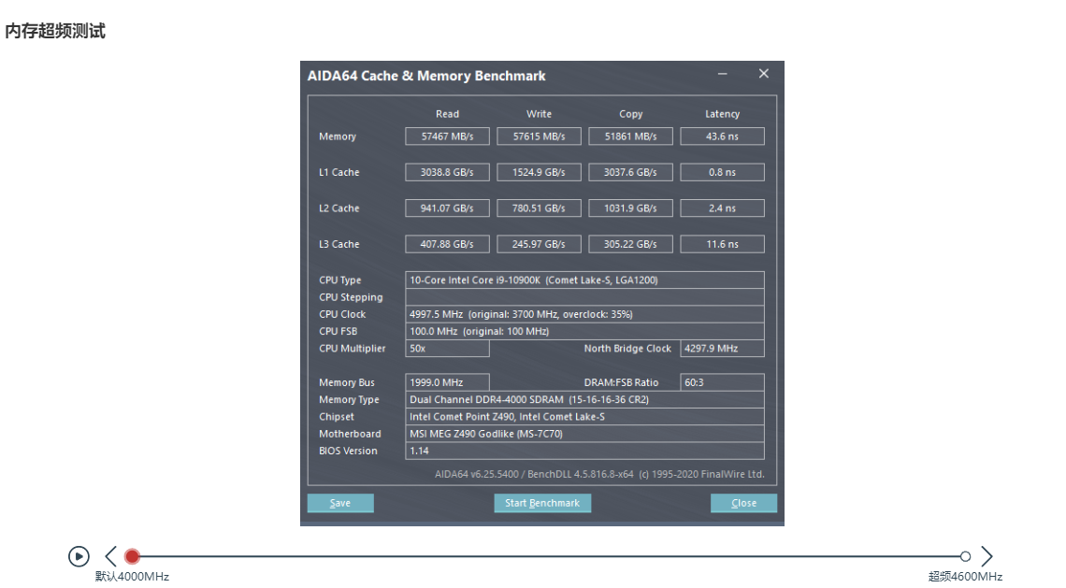Click the Copy column header
Viewport: 1066px width, 588px height.
point(631,114)
